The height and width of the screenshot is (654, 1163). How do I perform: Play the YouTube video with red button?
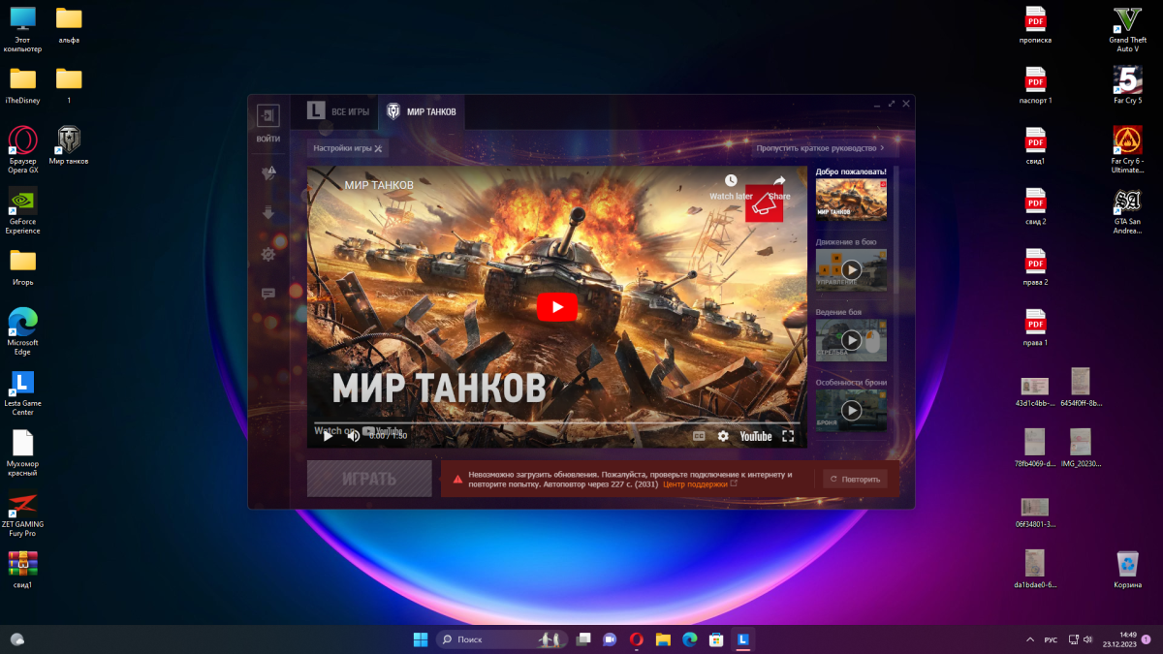click(557, 307)
